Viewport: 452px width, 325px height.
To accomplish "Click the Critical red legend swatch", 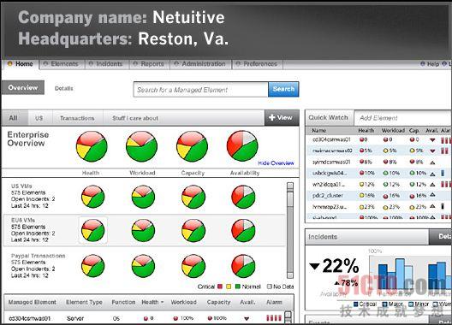I will [x=220, y=287].
